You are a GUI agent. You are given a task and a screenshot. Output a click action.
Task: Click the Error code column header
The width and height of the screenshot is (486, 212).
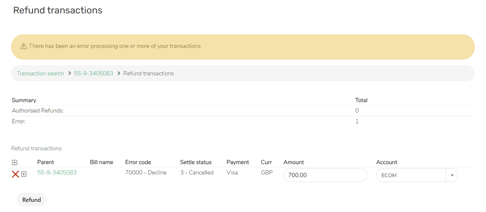[x=138, y=162]
